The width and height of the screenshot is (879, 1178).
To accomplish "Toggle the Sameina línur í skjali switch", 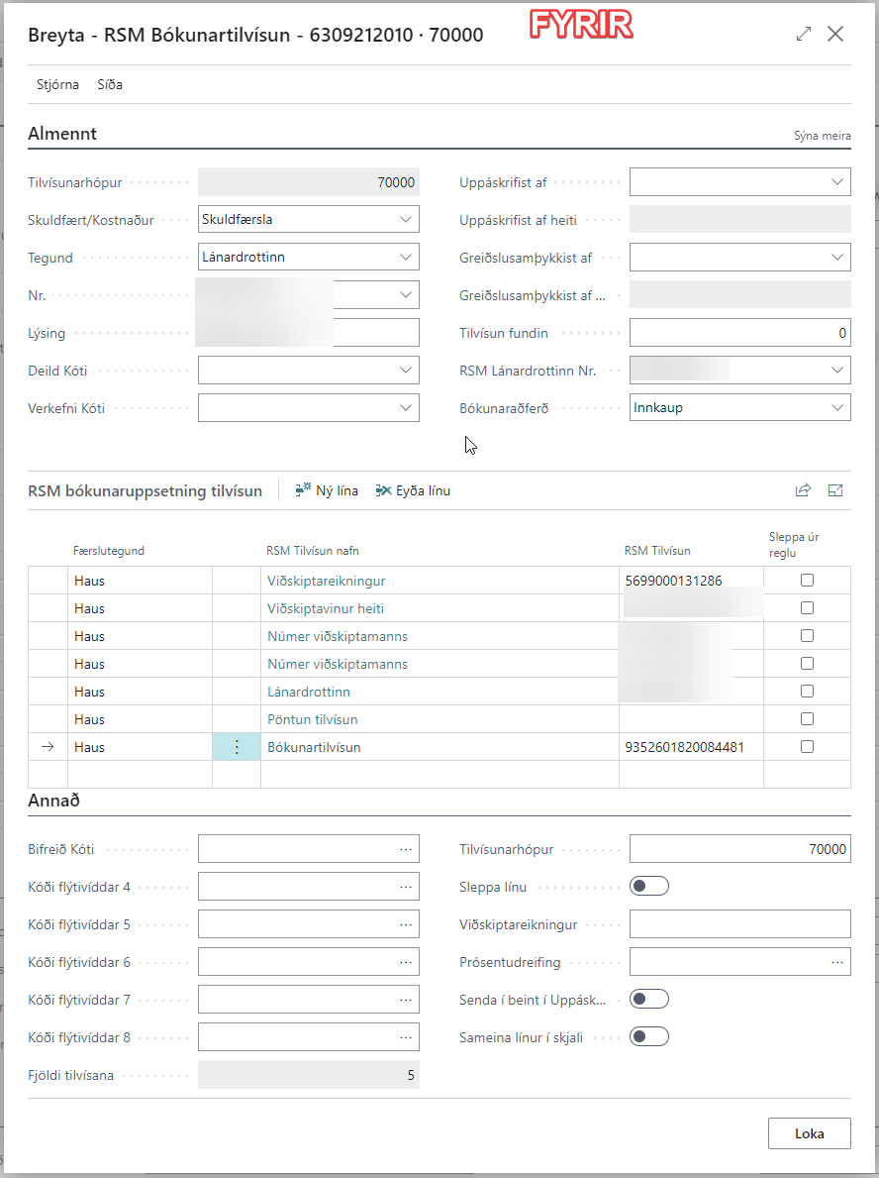I will pyautogui.click(x=649, y=1036).
